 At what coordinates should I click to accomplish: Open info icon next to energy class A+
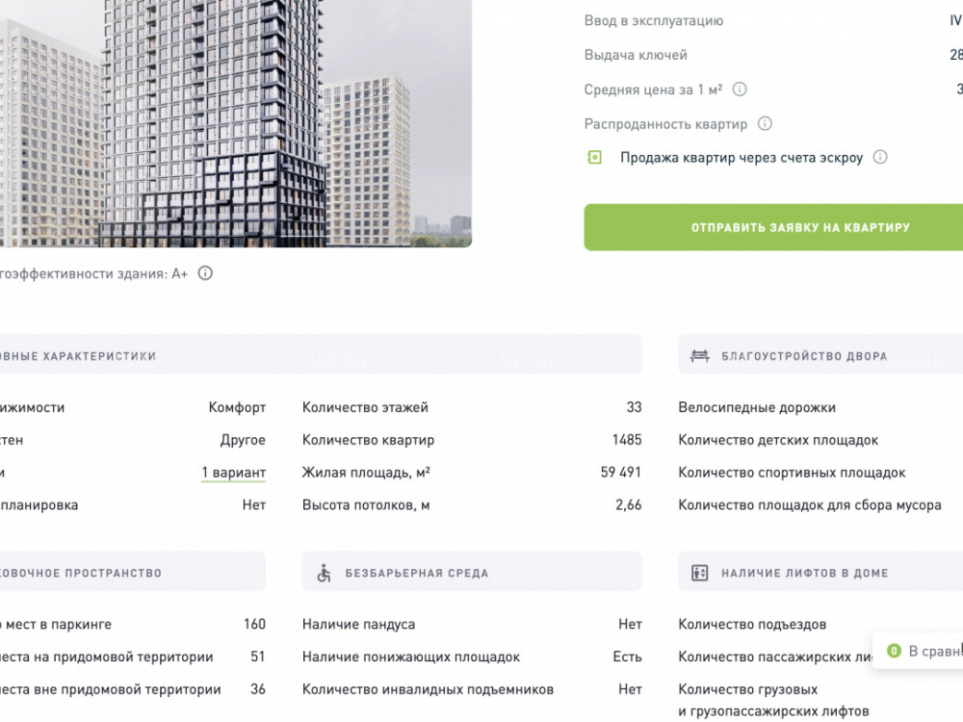204,273
